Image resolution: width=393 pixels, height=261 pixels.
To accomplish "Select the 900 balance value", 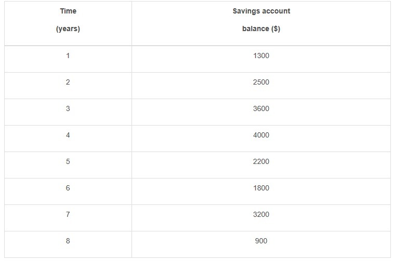I will pos(261,241).
